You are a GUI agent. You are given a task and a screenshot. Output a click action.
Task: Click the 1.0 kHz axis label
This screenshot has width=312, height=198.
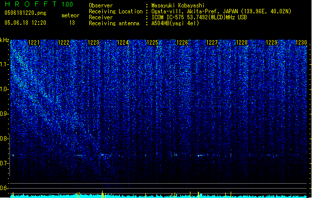coord(4,89)
